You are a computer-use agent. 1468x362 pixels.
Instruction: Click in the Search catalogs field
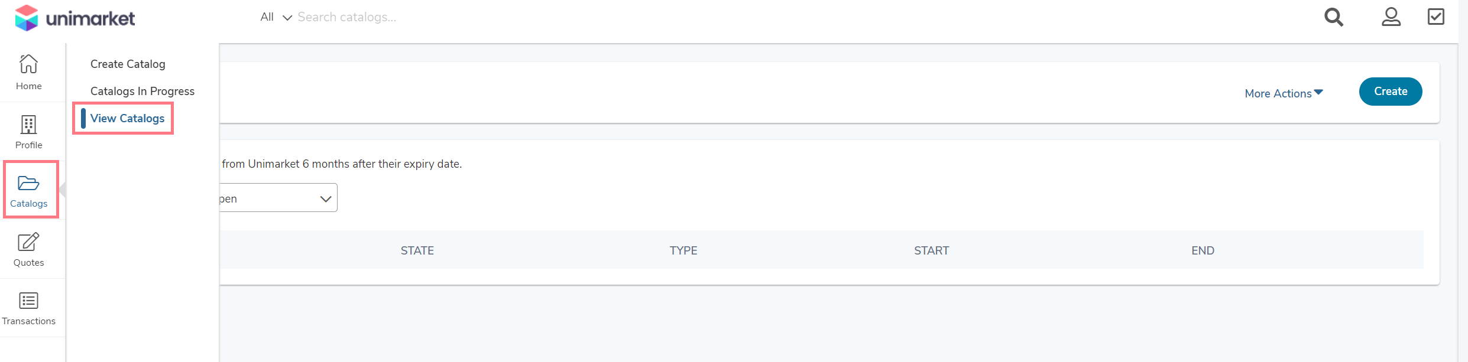pyautogui.click(x=473, y=17)
